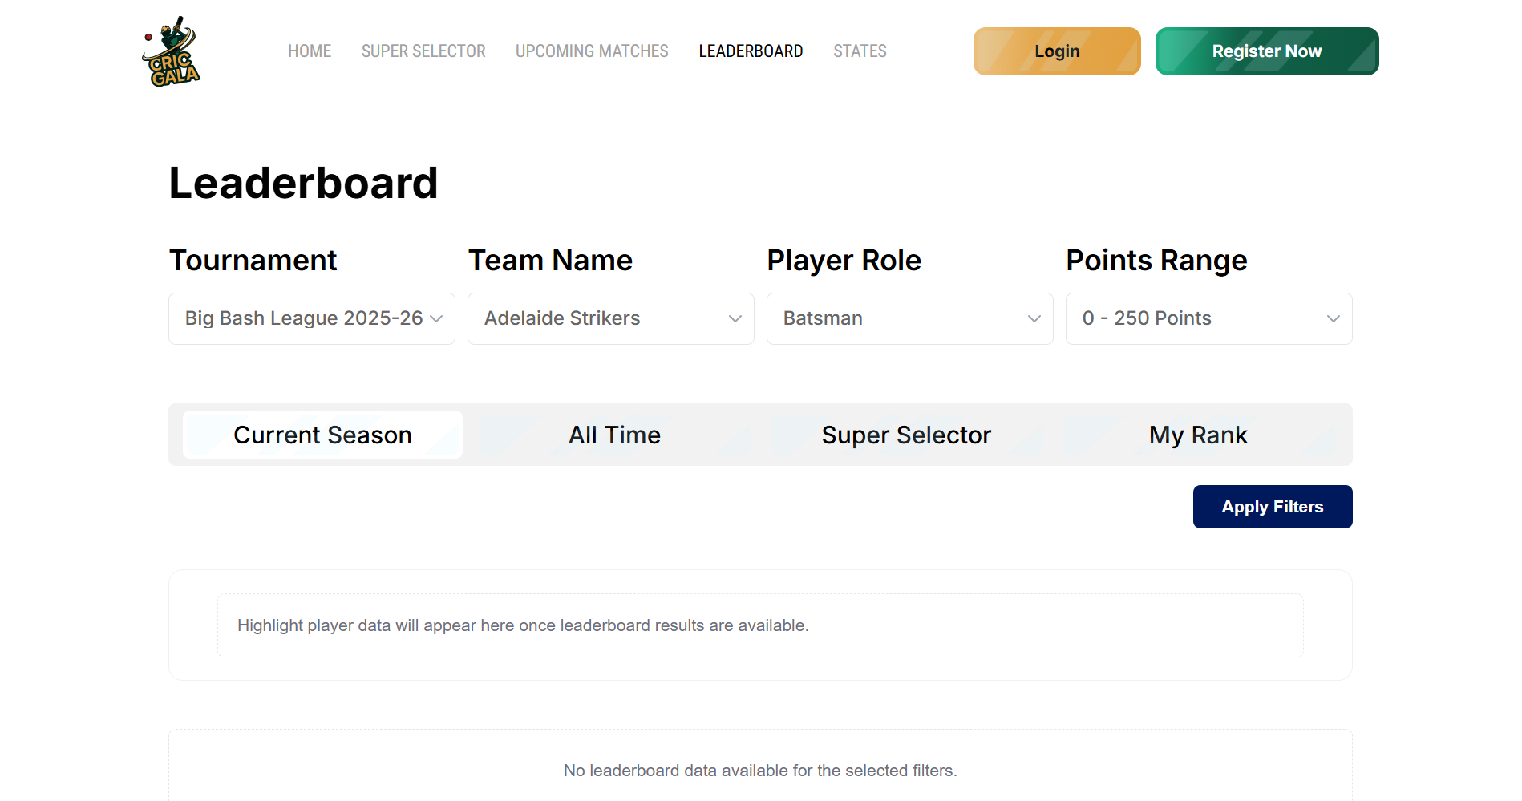The image size is (1522, 801).
Task: Navigate to Upcoming Matches
Action: pos(592,51)
